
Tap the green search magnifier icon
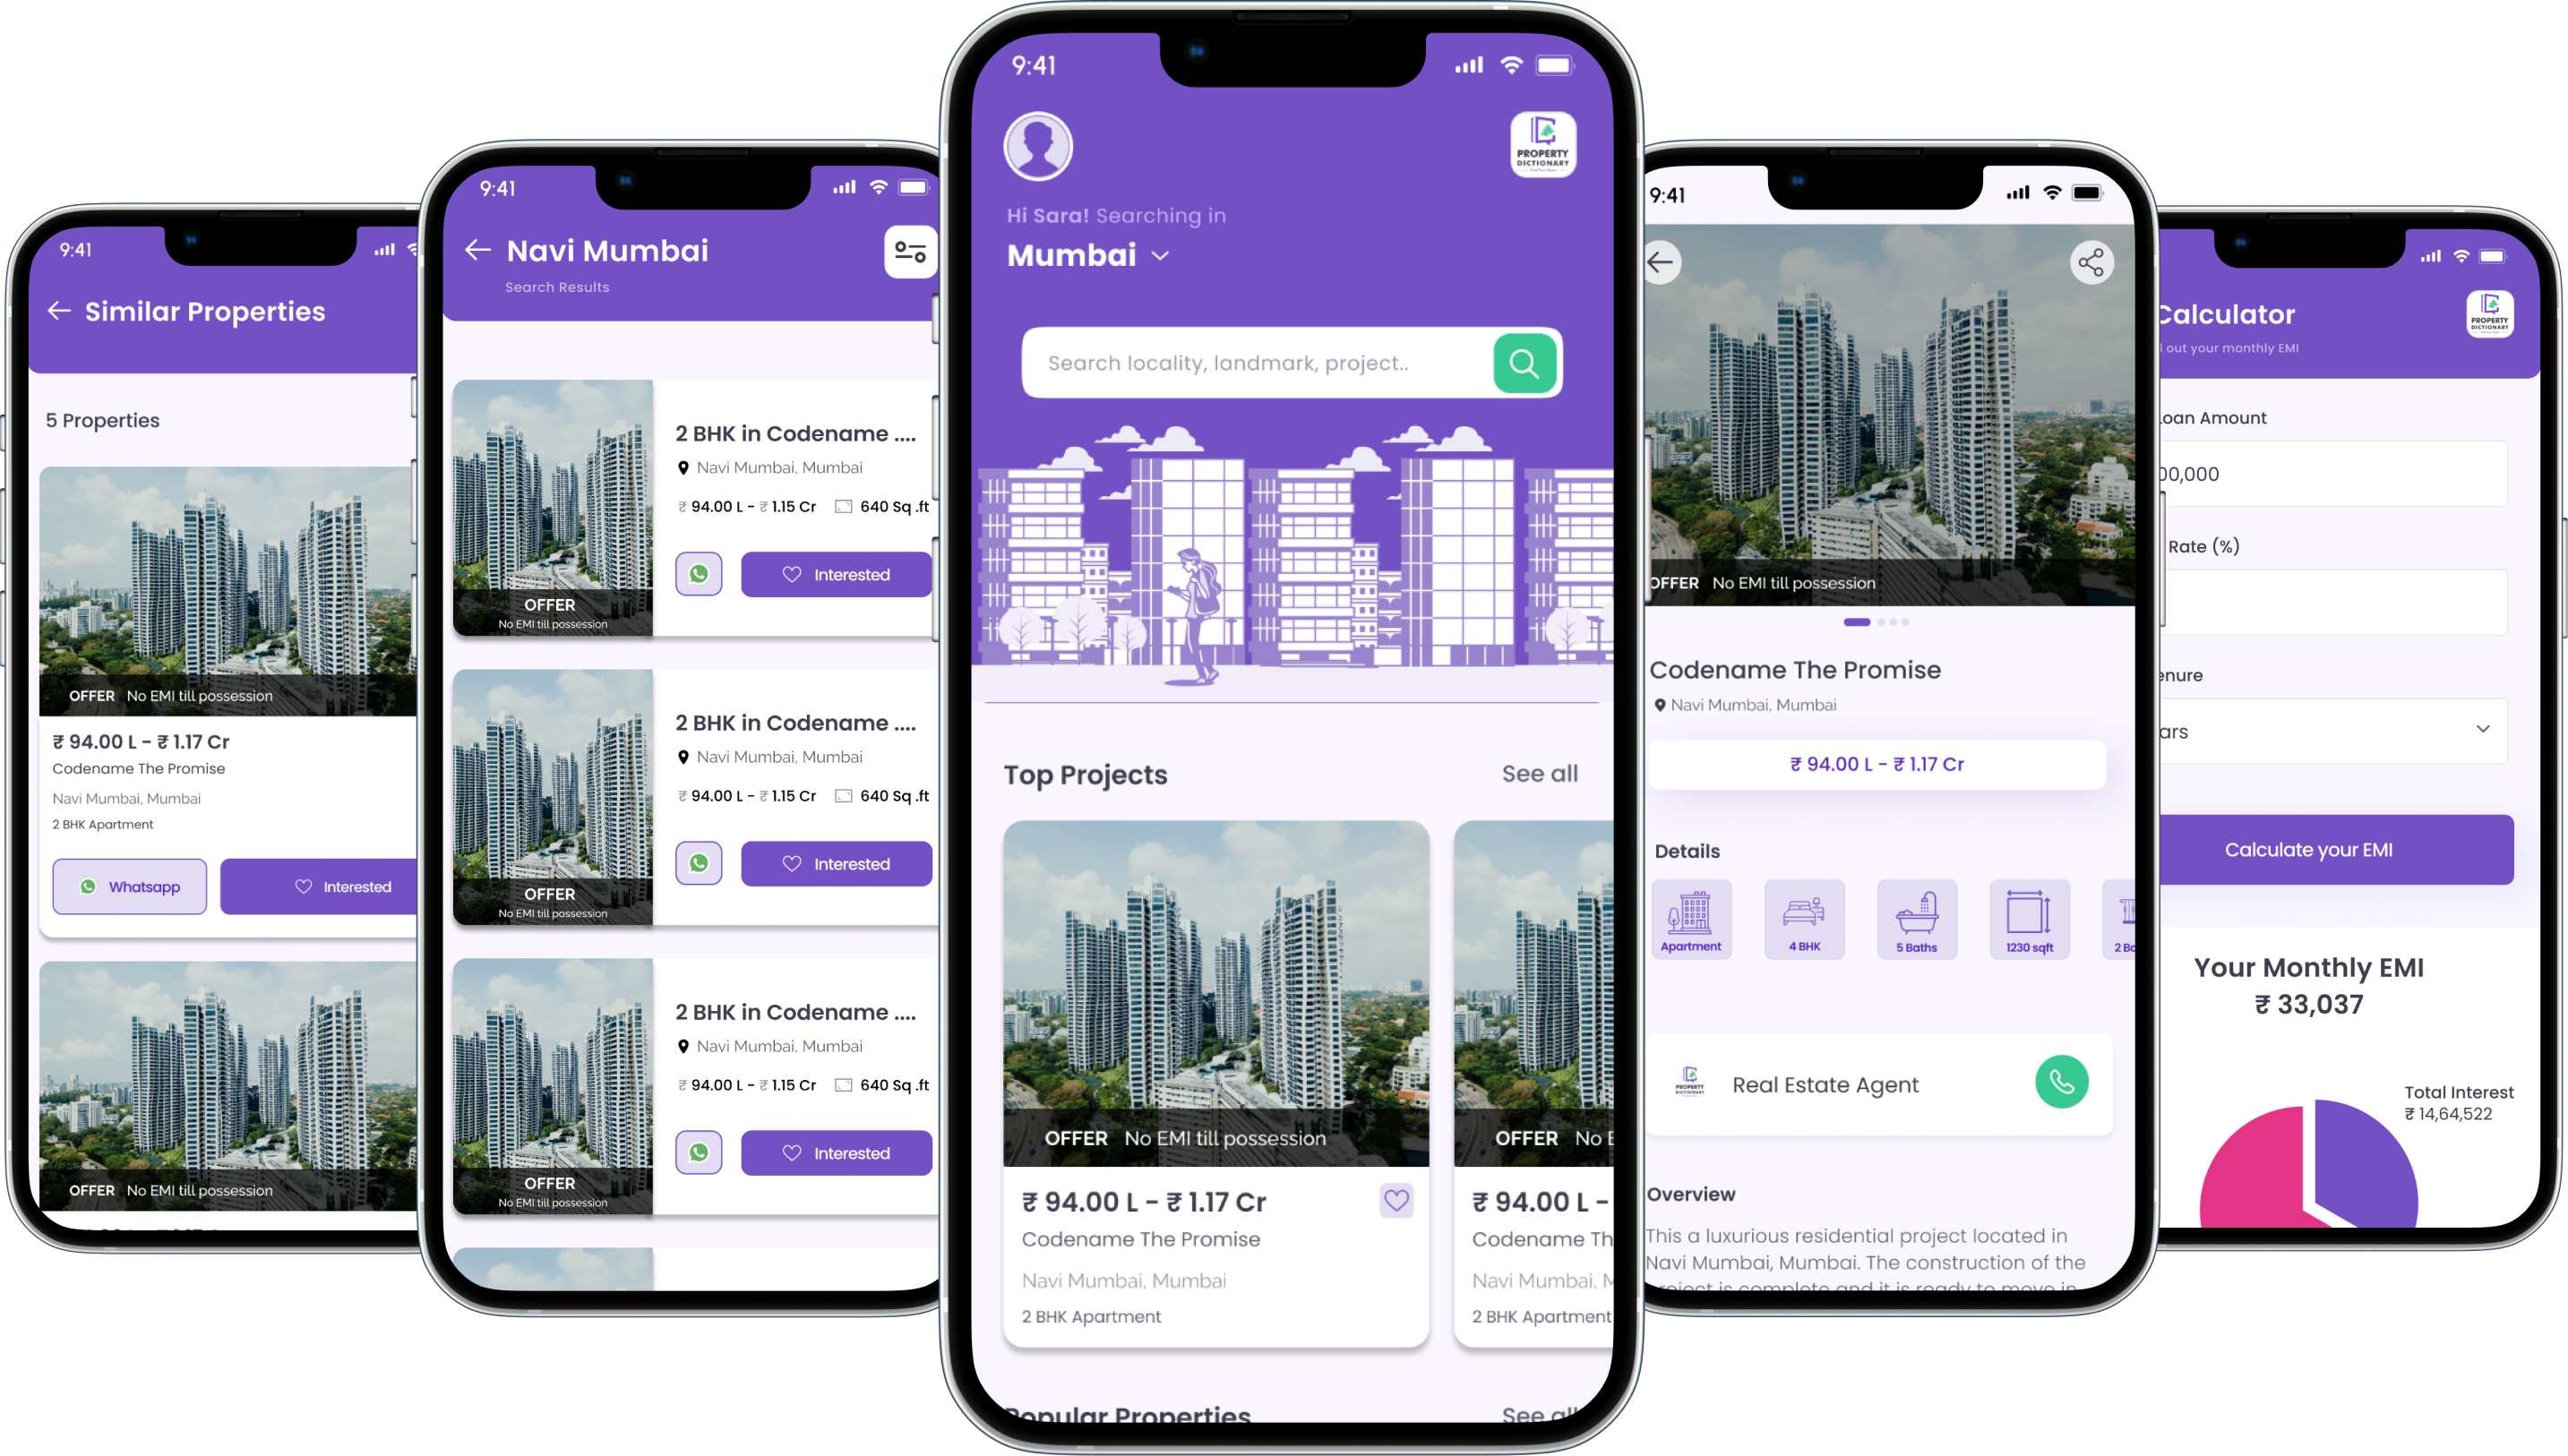point(1524,364)
